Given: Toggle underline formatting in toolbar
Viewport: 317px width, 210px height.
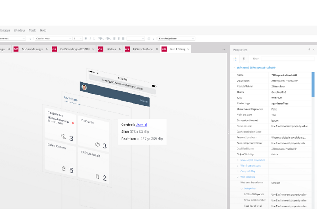Looking at the screenshot, I should [94, 39].
